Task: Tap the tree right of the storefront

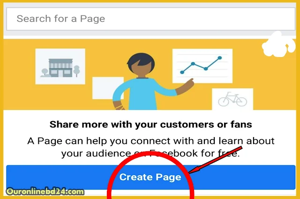Action: click(x=76, y=71)
